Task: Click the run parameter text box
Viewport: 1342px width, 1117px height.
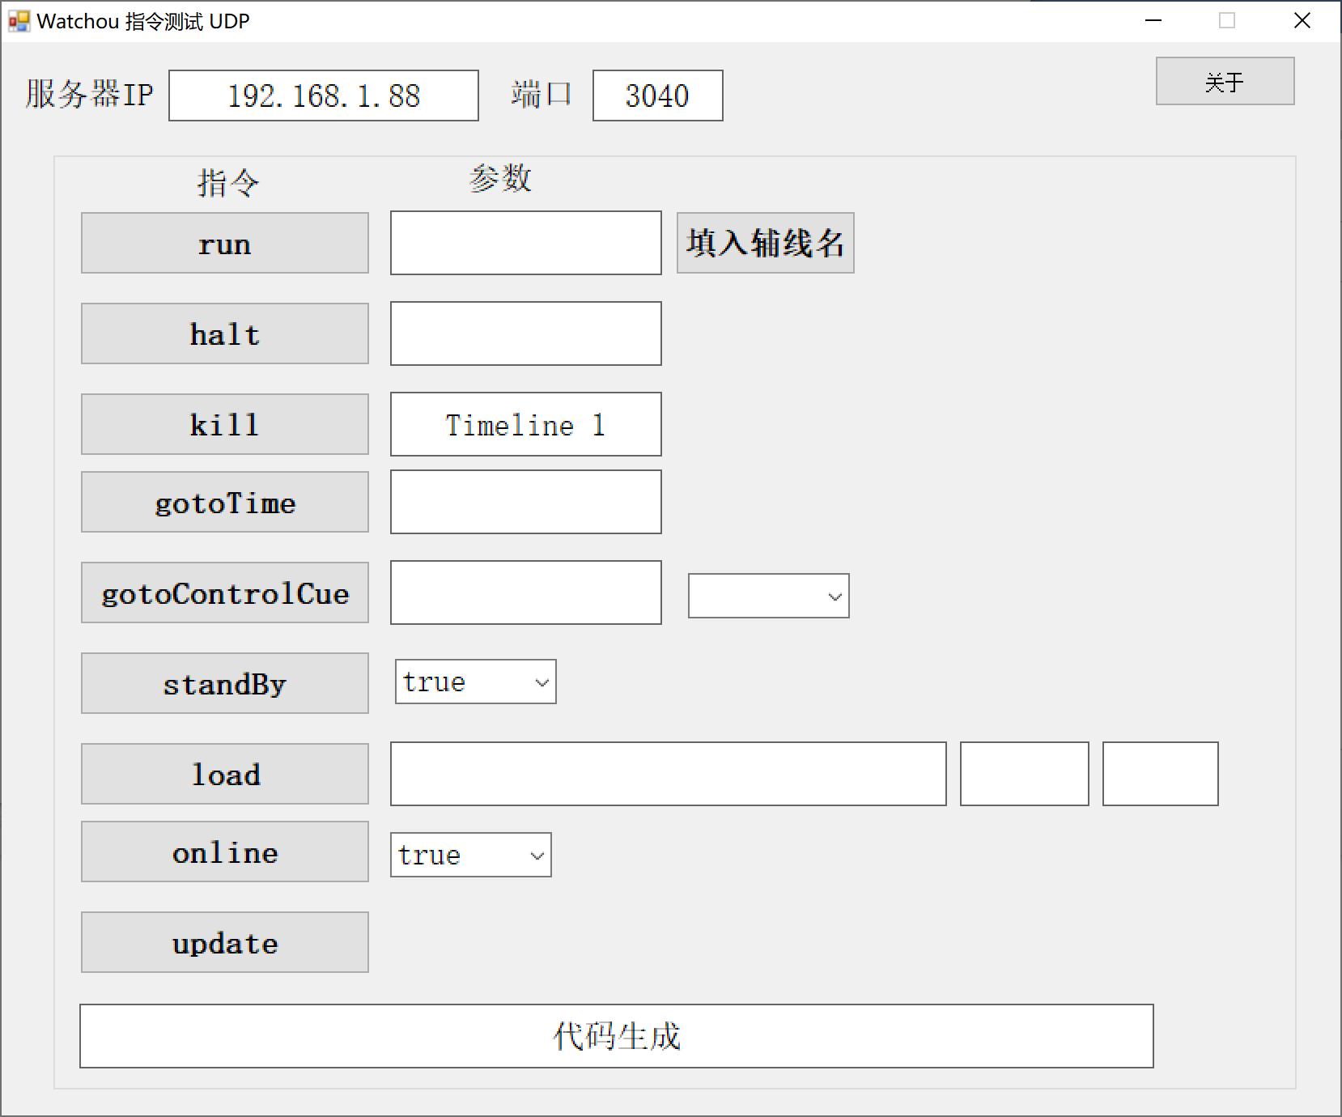Action: point(525,243)
